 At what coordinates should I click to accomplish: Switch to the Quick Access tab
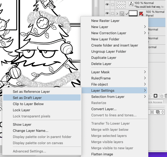point(156,102)
